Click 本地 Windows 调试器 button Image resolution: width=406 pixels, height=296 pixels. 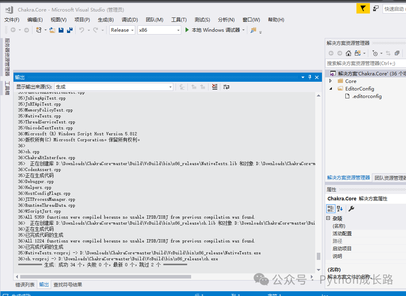(x=216, y=30)
